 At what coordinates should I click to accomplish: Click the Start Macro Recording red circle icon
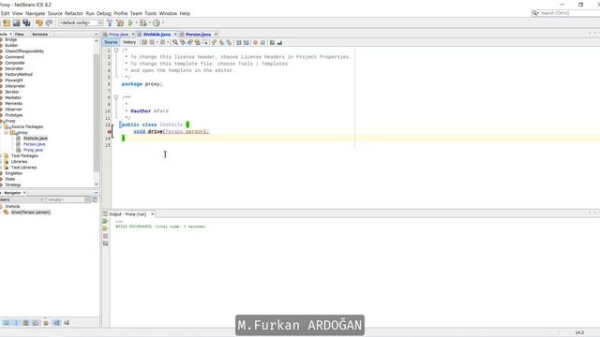pos(255,42)
